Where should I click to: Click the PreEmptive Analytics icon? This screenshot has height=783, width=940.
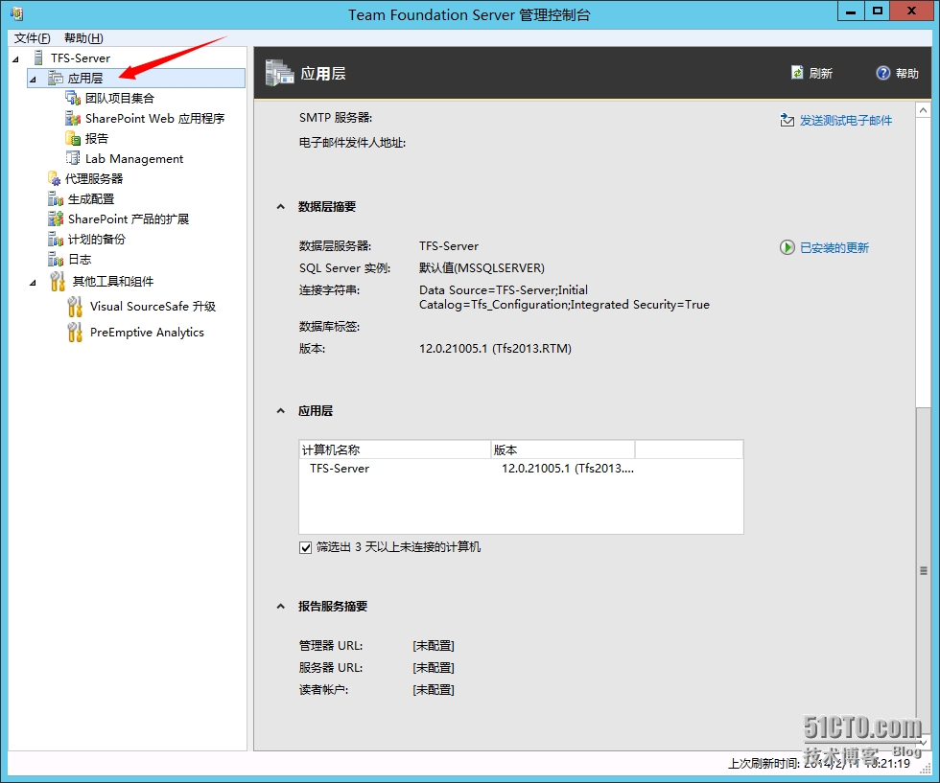75,332
